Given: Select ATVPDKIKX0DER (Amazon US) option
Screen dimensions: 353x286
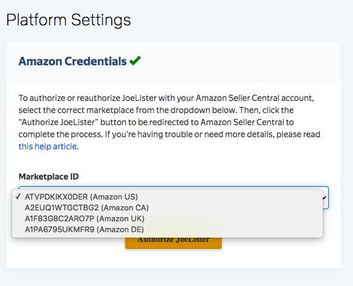Looking at the screenshot, I should tap(167, 197).
